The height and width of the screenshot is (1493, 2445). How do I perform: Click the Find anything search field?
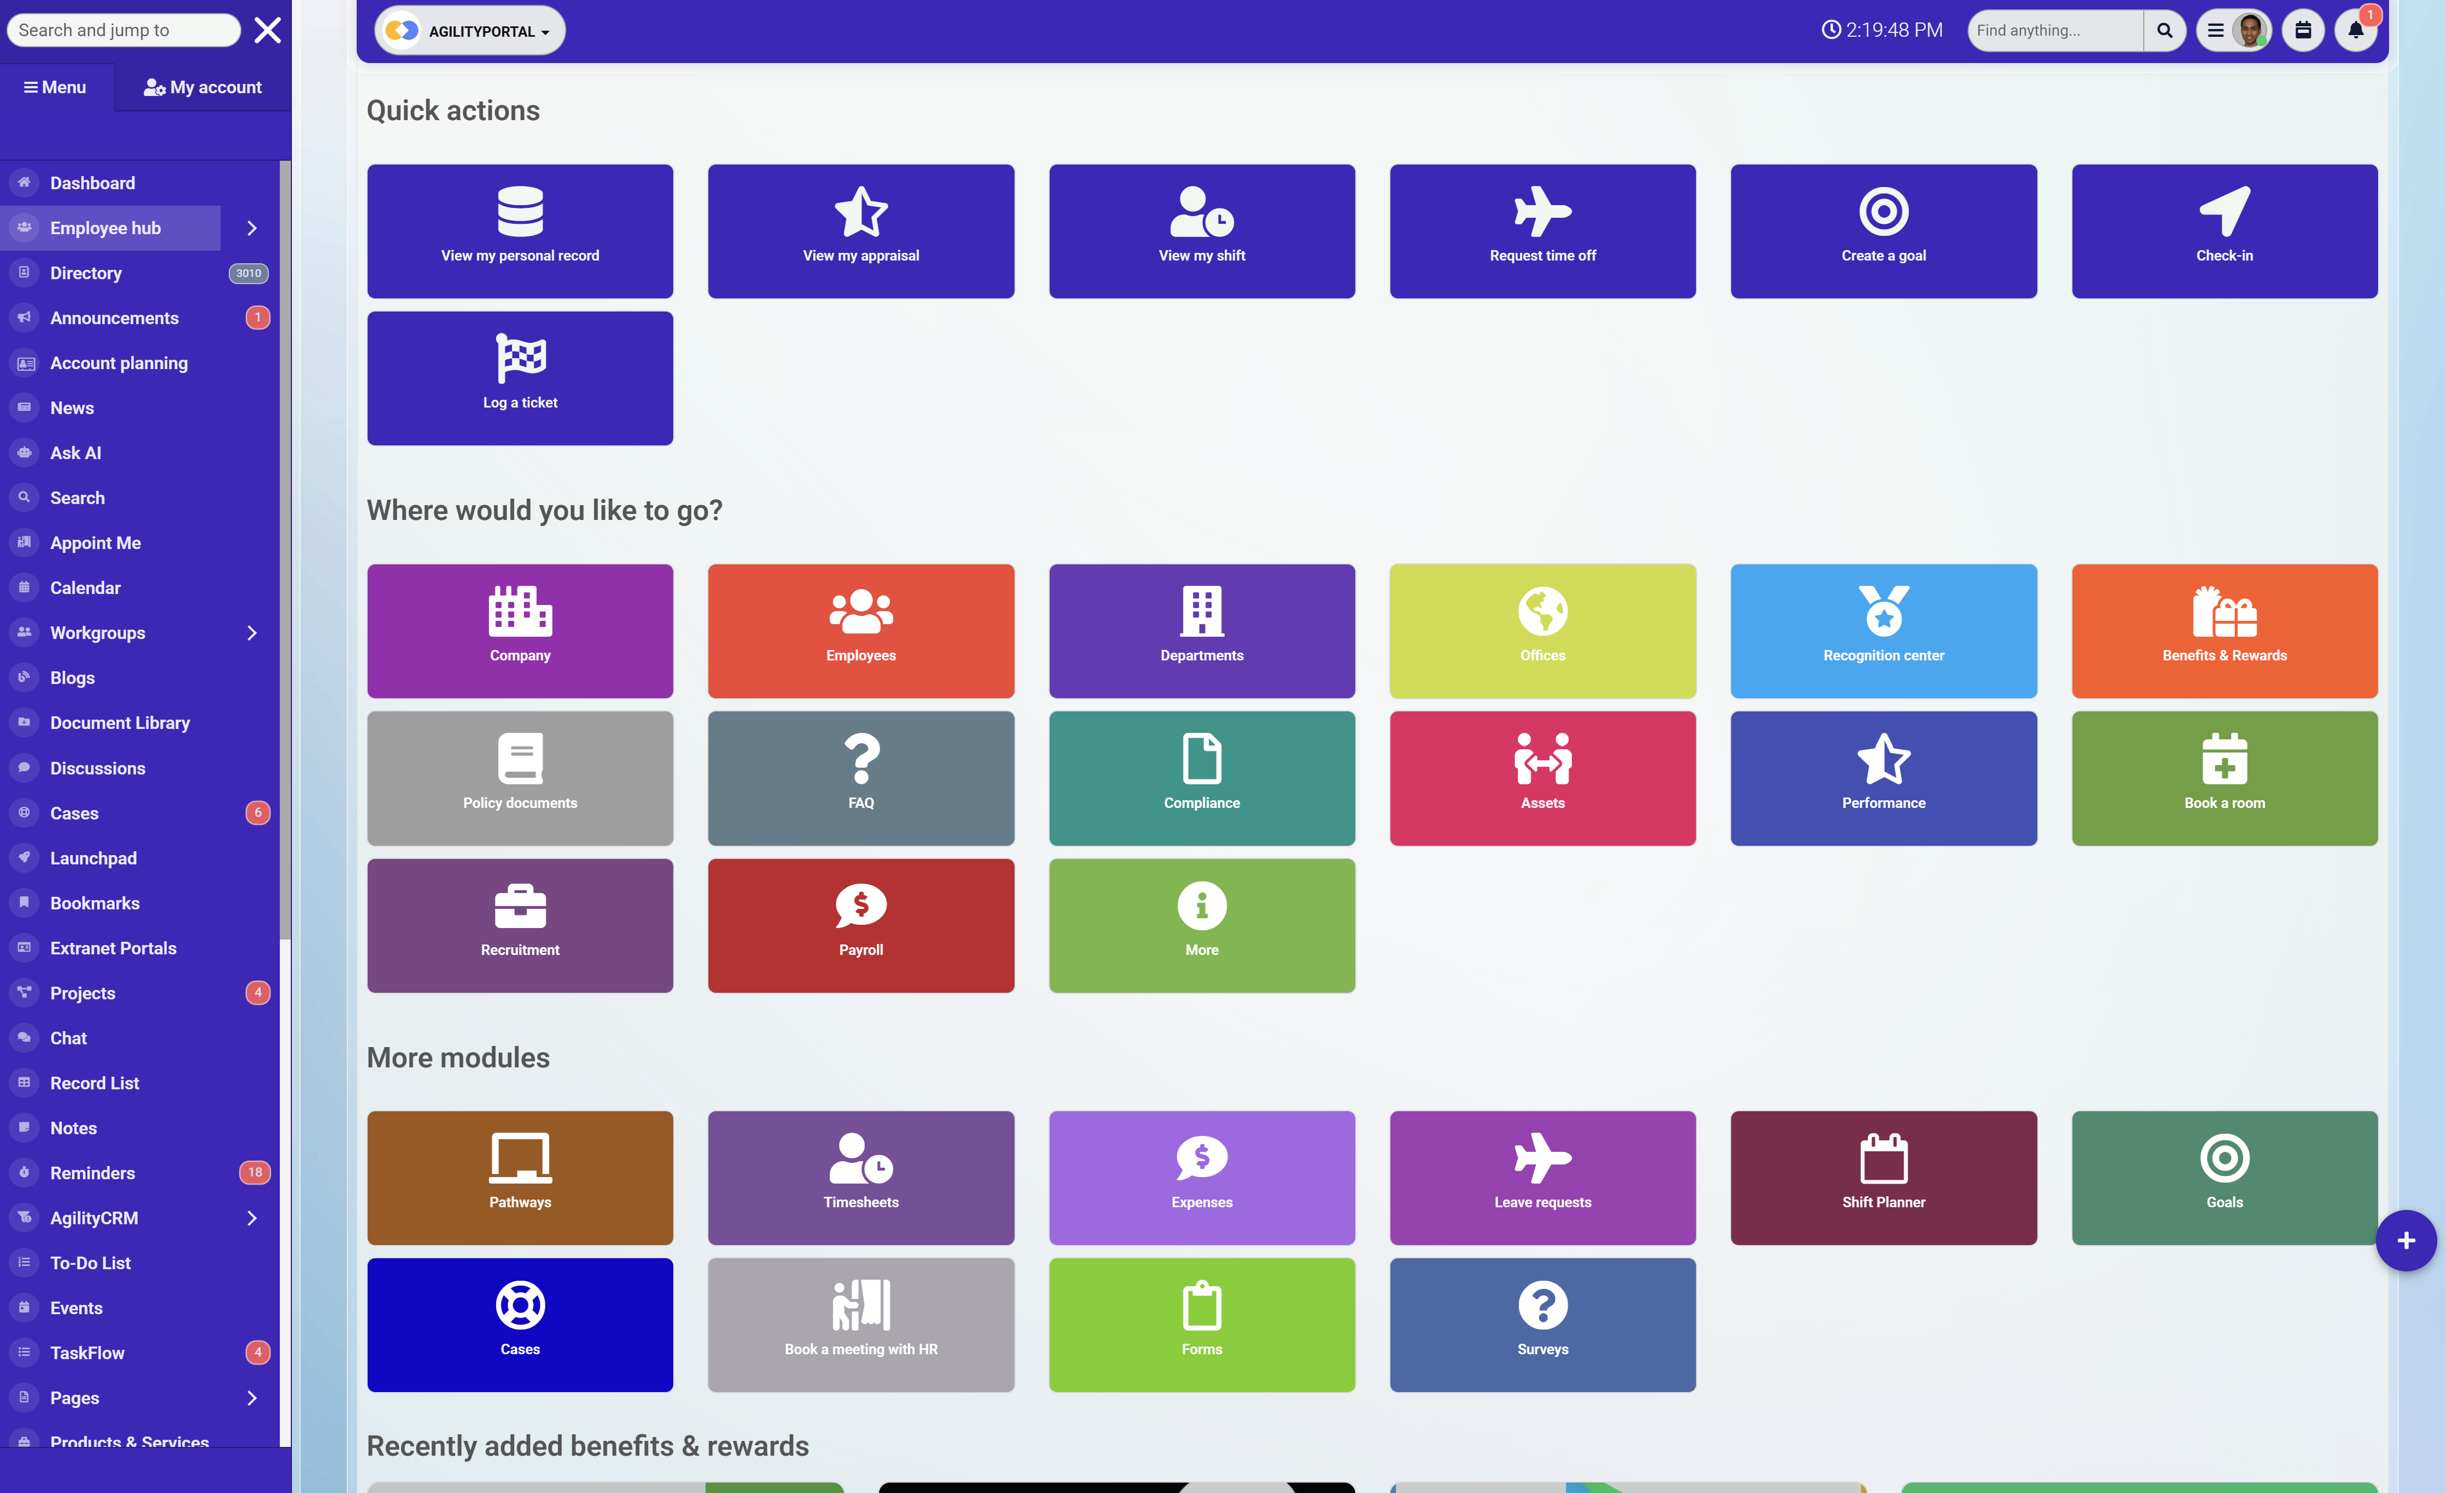click(2053, 31)
